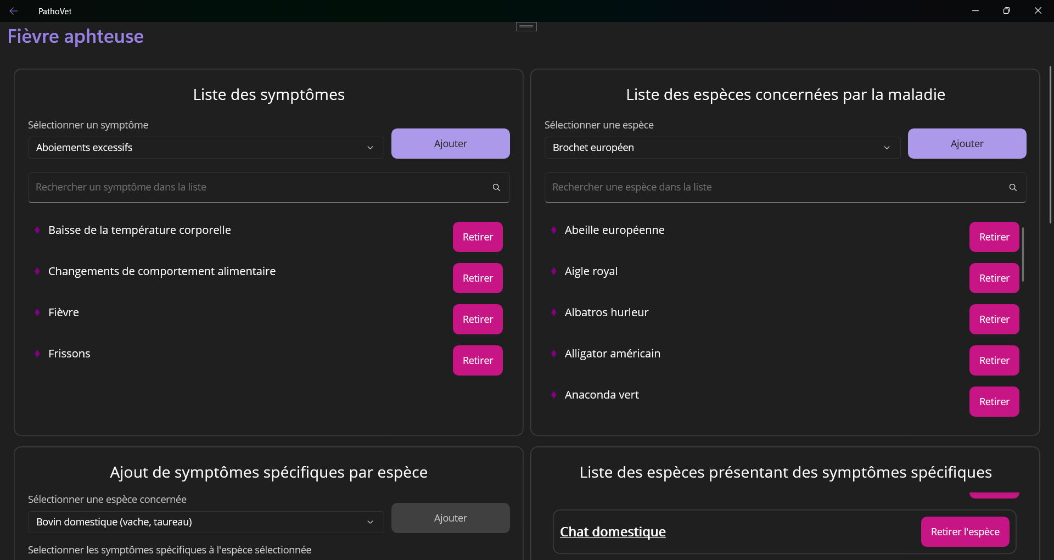Click the species list scrollbar
The image size is (1054, 560).
(x=1023, y=255)
